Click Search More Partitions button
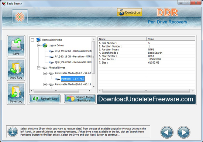Screen dimensions: 203x142 [x=80, y=99]
